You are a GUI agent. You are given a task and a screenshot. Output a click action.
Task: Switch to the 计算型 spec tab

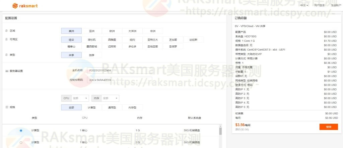[x=91, y=108]
